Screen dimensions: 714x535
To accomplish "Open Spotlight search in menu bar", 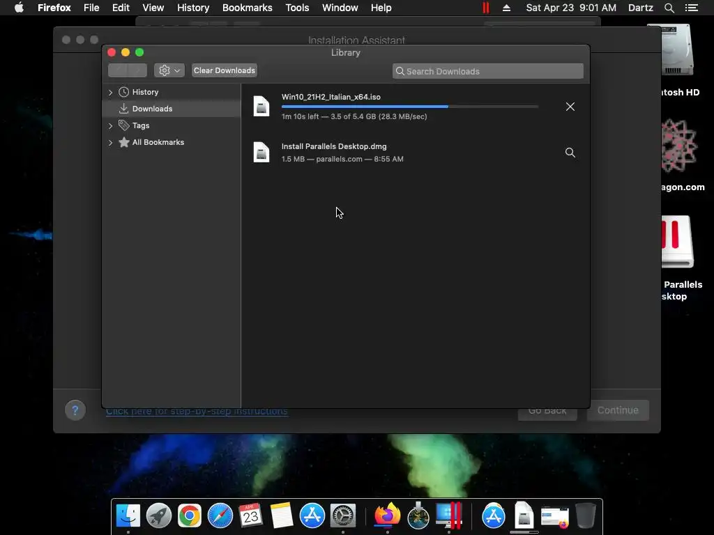I will (669, 8).
